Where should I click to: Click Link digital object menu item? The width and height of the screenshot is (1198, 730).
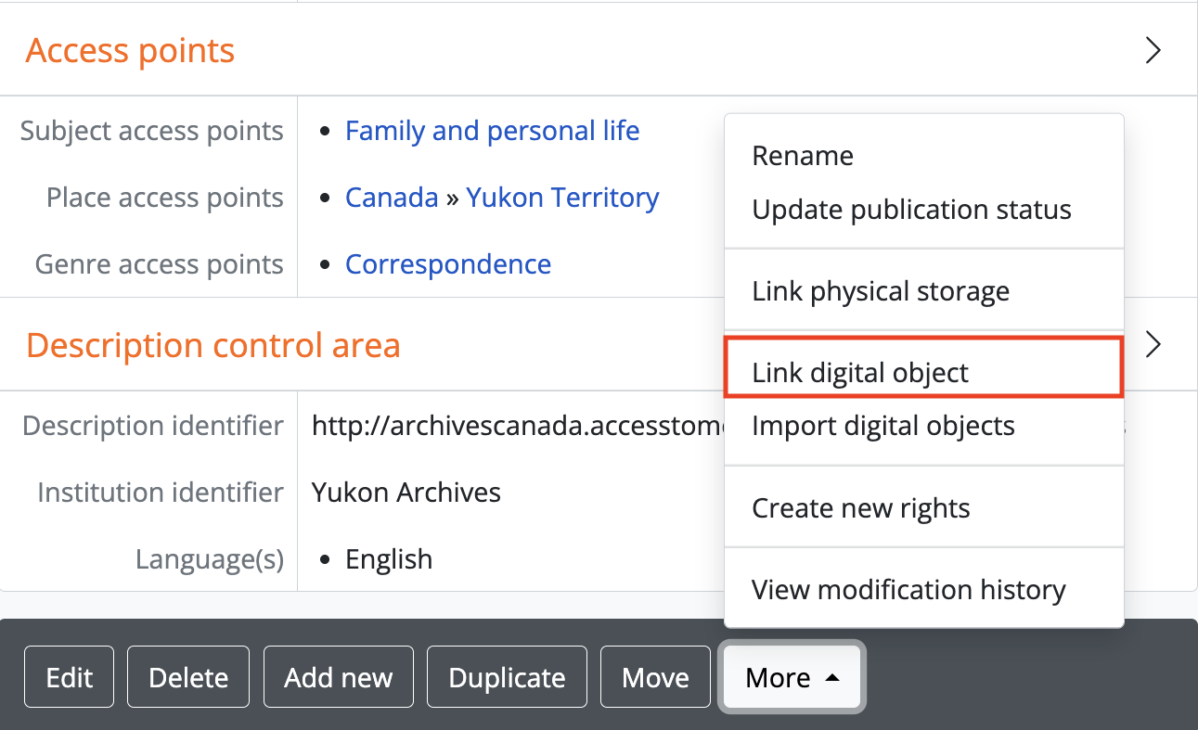(860, 373)
